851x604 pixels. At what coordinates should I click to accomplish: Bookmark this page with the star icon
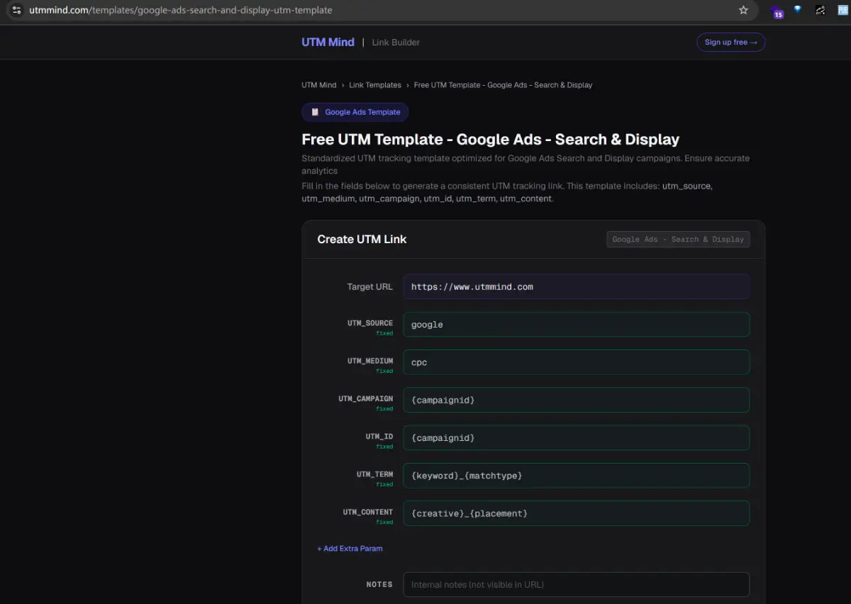tap(743, 10)
